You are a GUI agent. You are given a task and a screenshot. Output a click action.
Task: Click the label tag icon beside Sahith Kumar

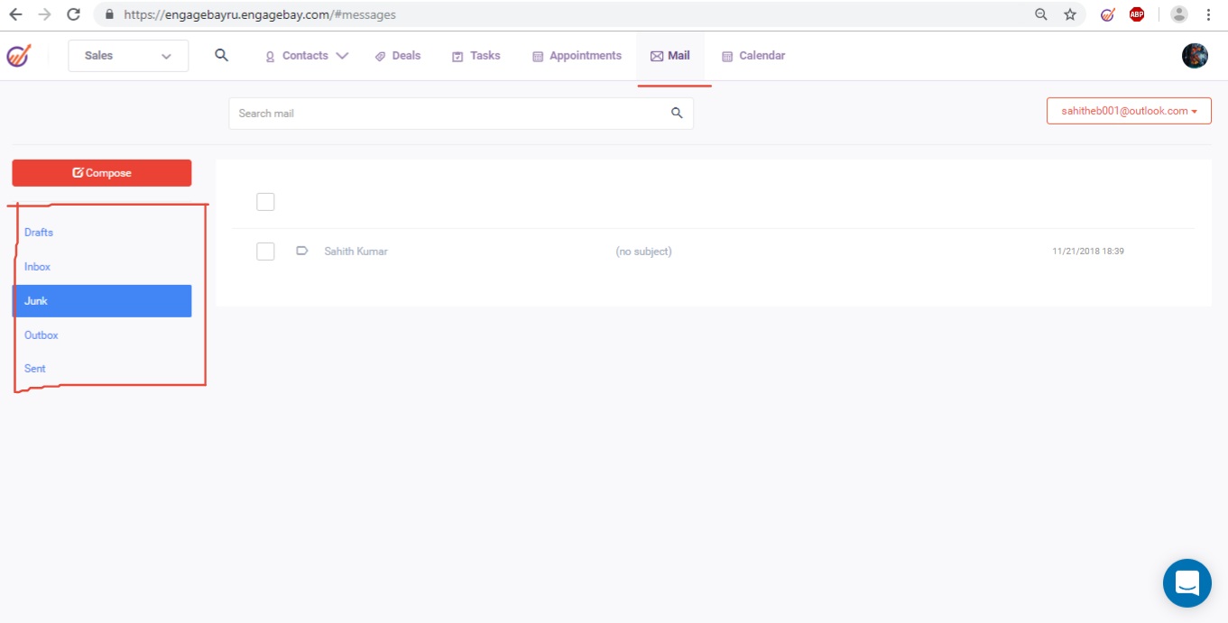(302, 252)
